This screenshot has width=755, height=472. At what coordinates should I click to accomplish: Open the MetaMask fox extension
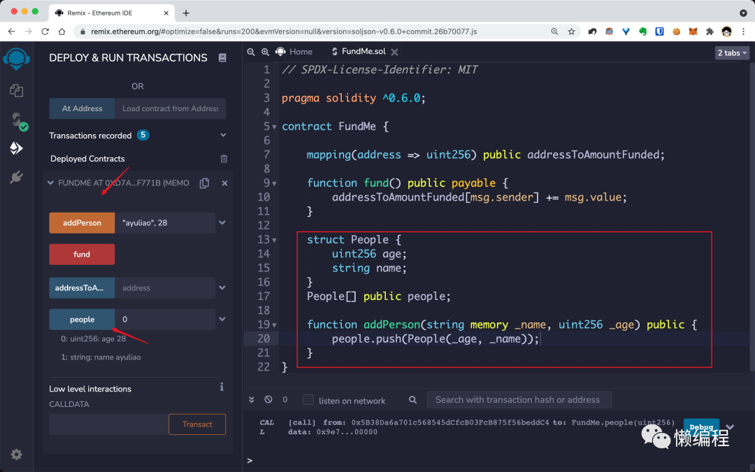pos(693,31)
